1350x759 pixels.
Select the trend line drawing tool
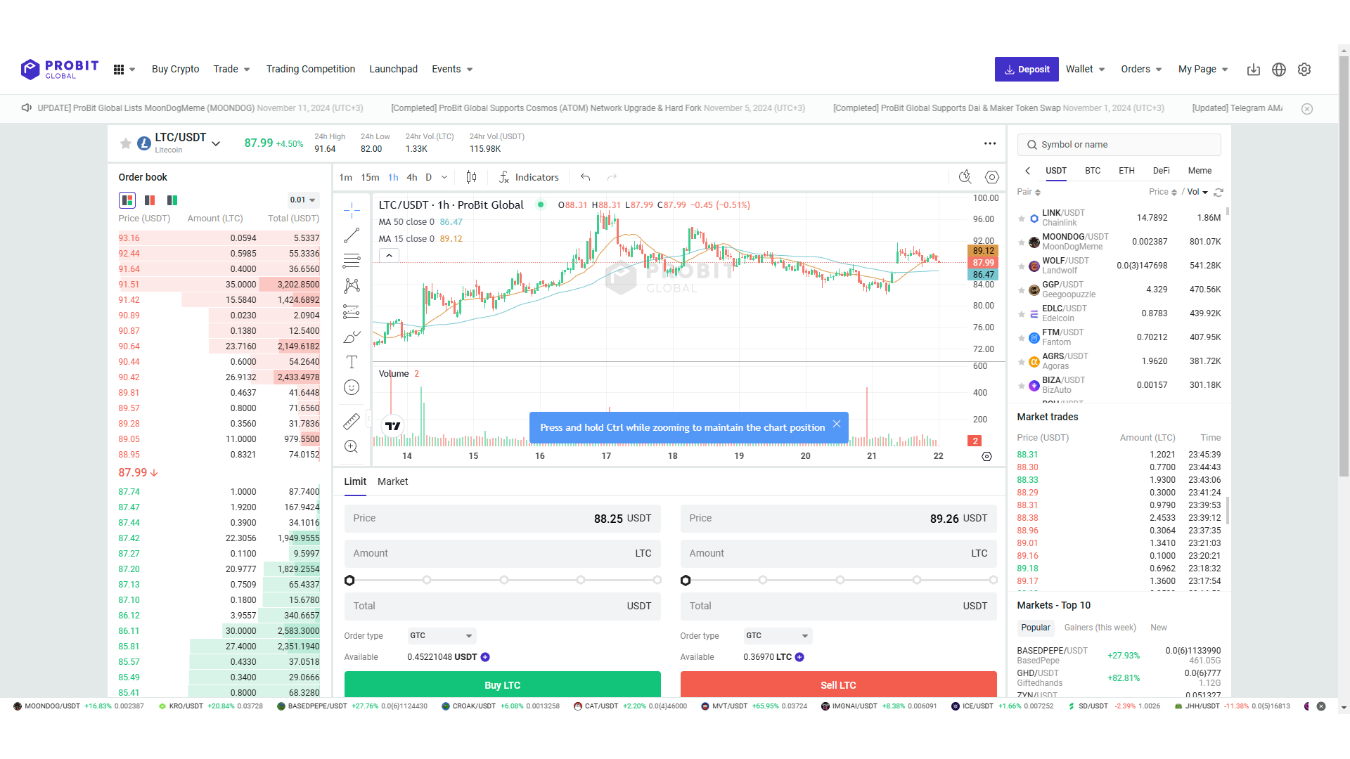(352, 235)
